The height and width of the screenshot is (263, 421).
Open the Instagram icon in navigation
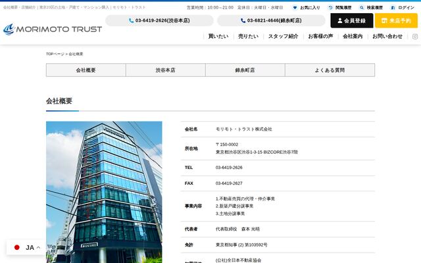tap(415, 37)
